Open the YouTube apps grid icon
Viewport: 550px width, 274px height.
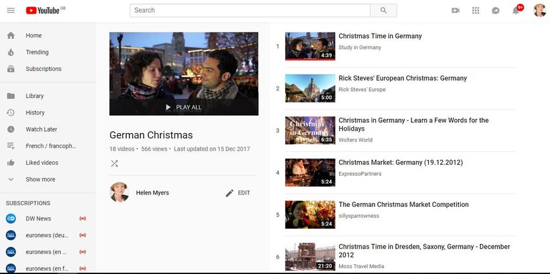tap(476, 10)
